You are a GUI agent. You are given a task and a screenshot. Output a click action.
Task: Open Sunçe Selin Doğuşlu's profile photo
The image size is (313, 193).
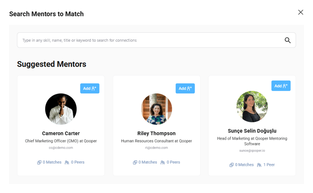[252, 106]
